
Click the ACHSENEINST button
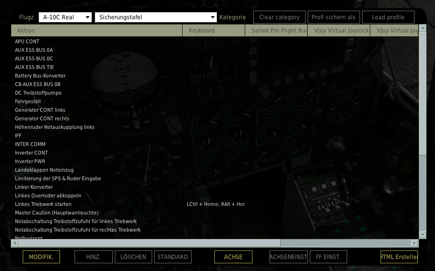[x=288, y=257]
